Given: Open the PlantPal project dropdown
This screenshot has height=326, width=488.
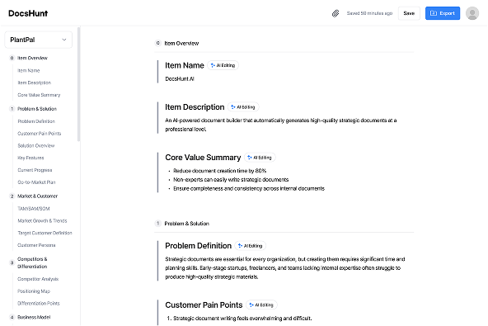Looking at the screenshot, I should pyautogui.click(x=38, y=40).
